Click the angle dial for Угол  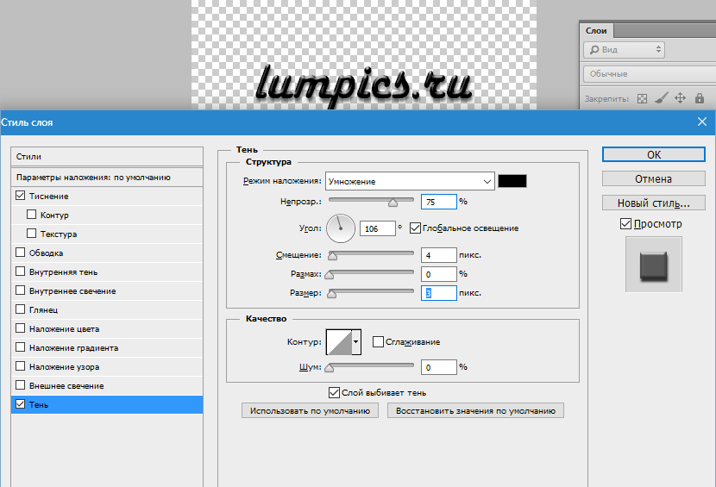click(341, 228)
